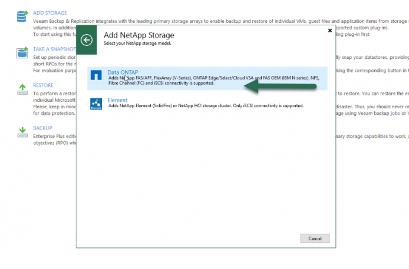Click 'Select your NetApp storage model.' subtitle
The height and width of the screenshot is (269, 409).
click(x=137, y=43)
